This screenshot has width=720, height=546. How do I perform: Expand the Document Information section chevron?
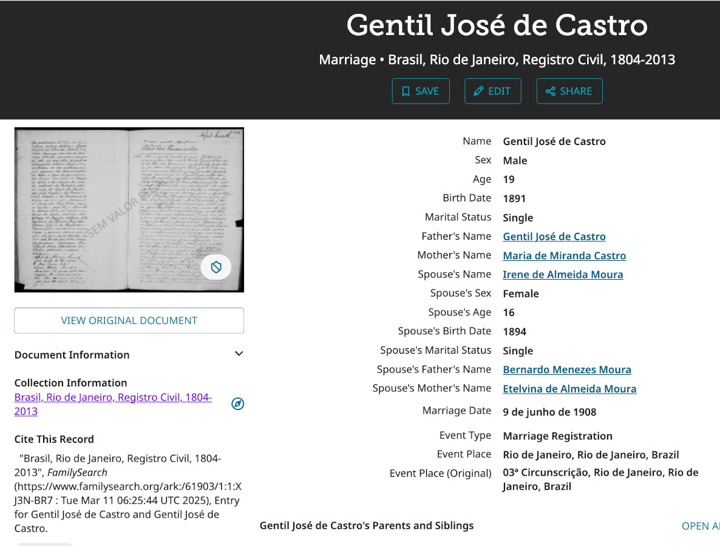coord(239,354)
